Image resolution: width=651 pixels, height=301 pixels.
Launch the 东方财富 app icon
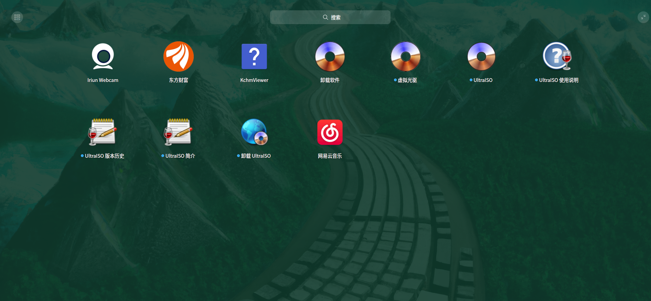[179, 56]
